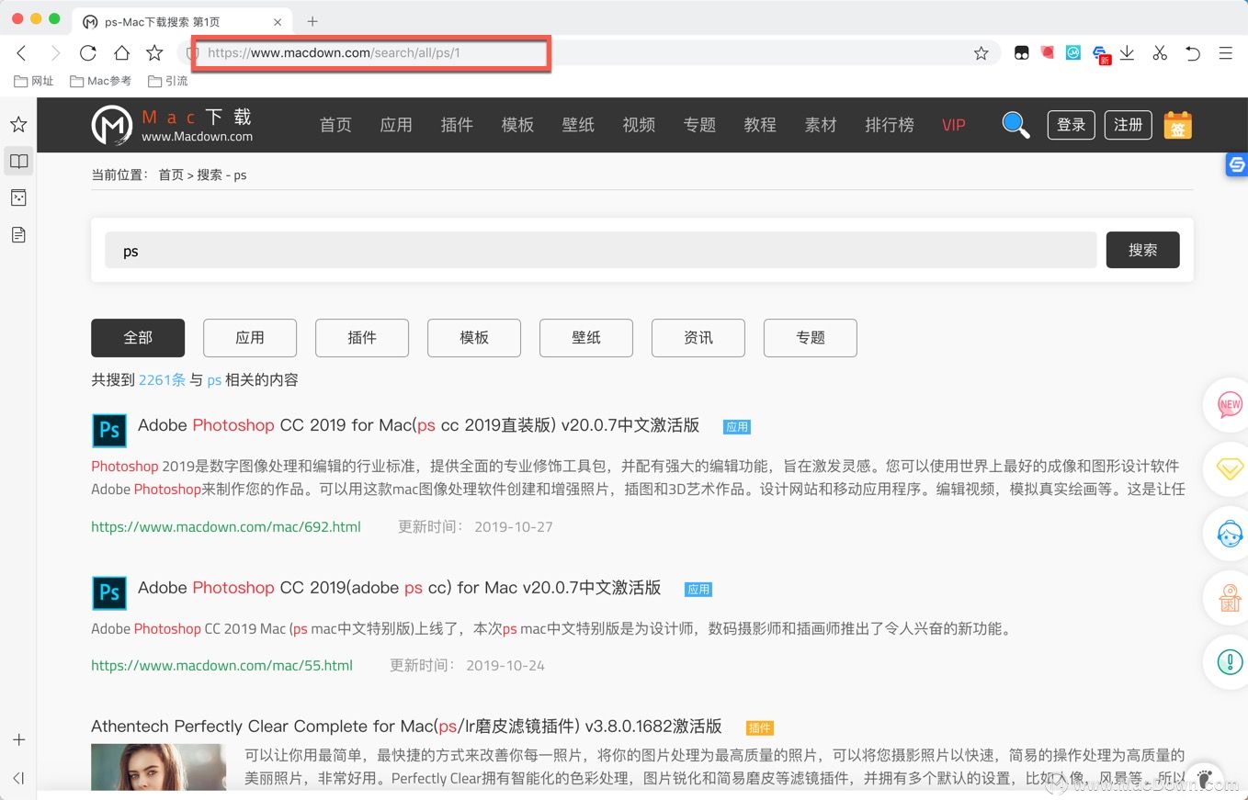
Task: Click the teal square extension icon
Action: pyautogui.click(x=1072, y=53)
